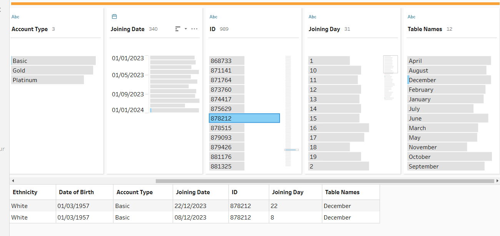Click the right arrow of horizontal scrollbar
500x236 pixels.
tap(498, 181)
